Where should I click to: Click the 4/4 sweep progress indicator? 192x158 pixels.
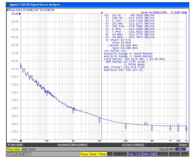point(180,149)
